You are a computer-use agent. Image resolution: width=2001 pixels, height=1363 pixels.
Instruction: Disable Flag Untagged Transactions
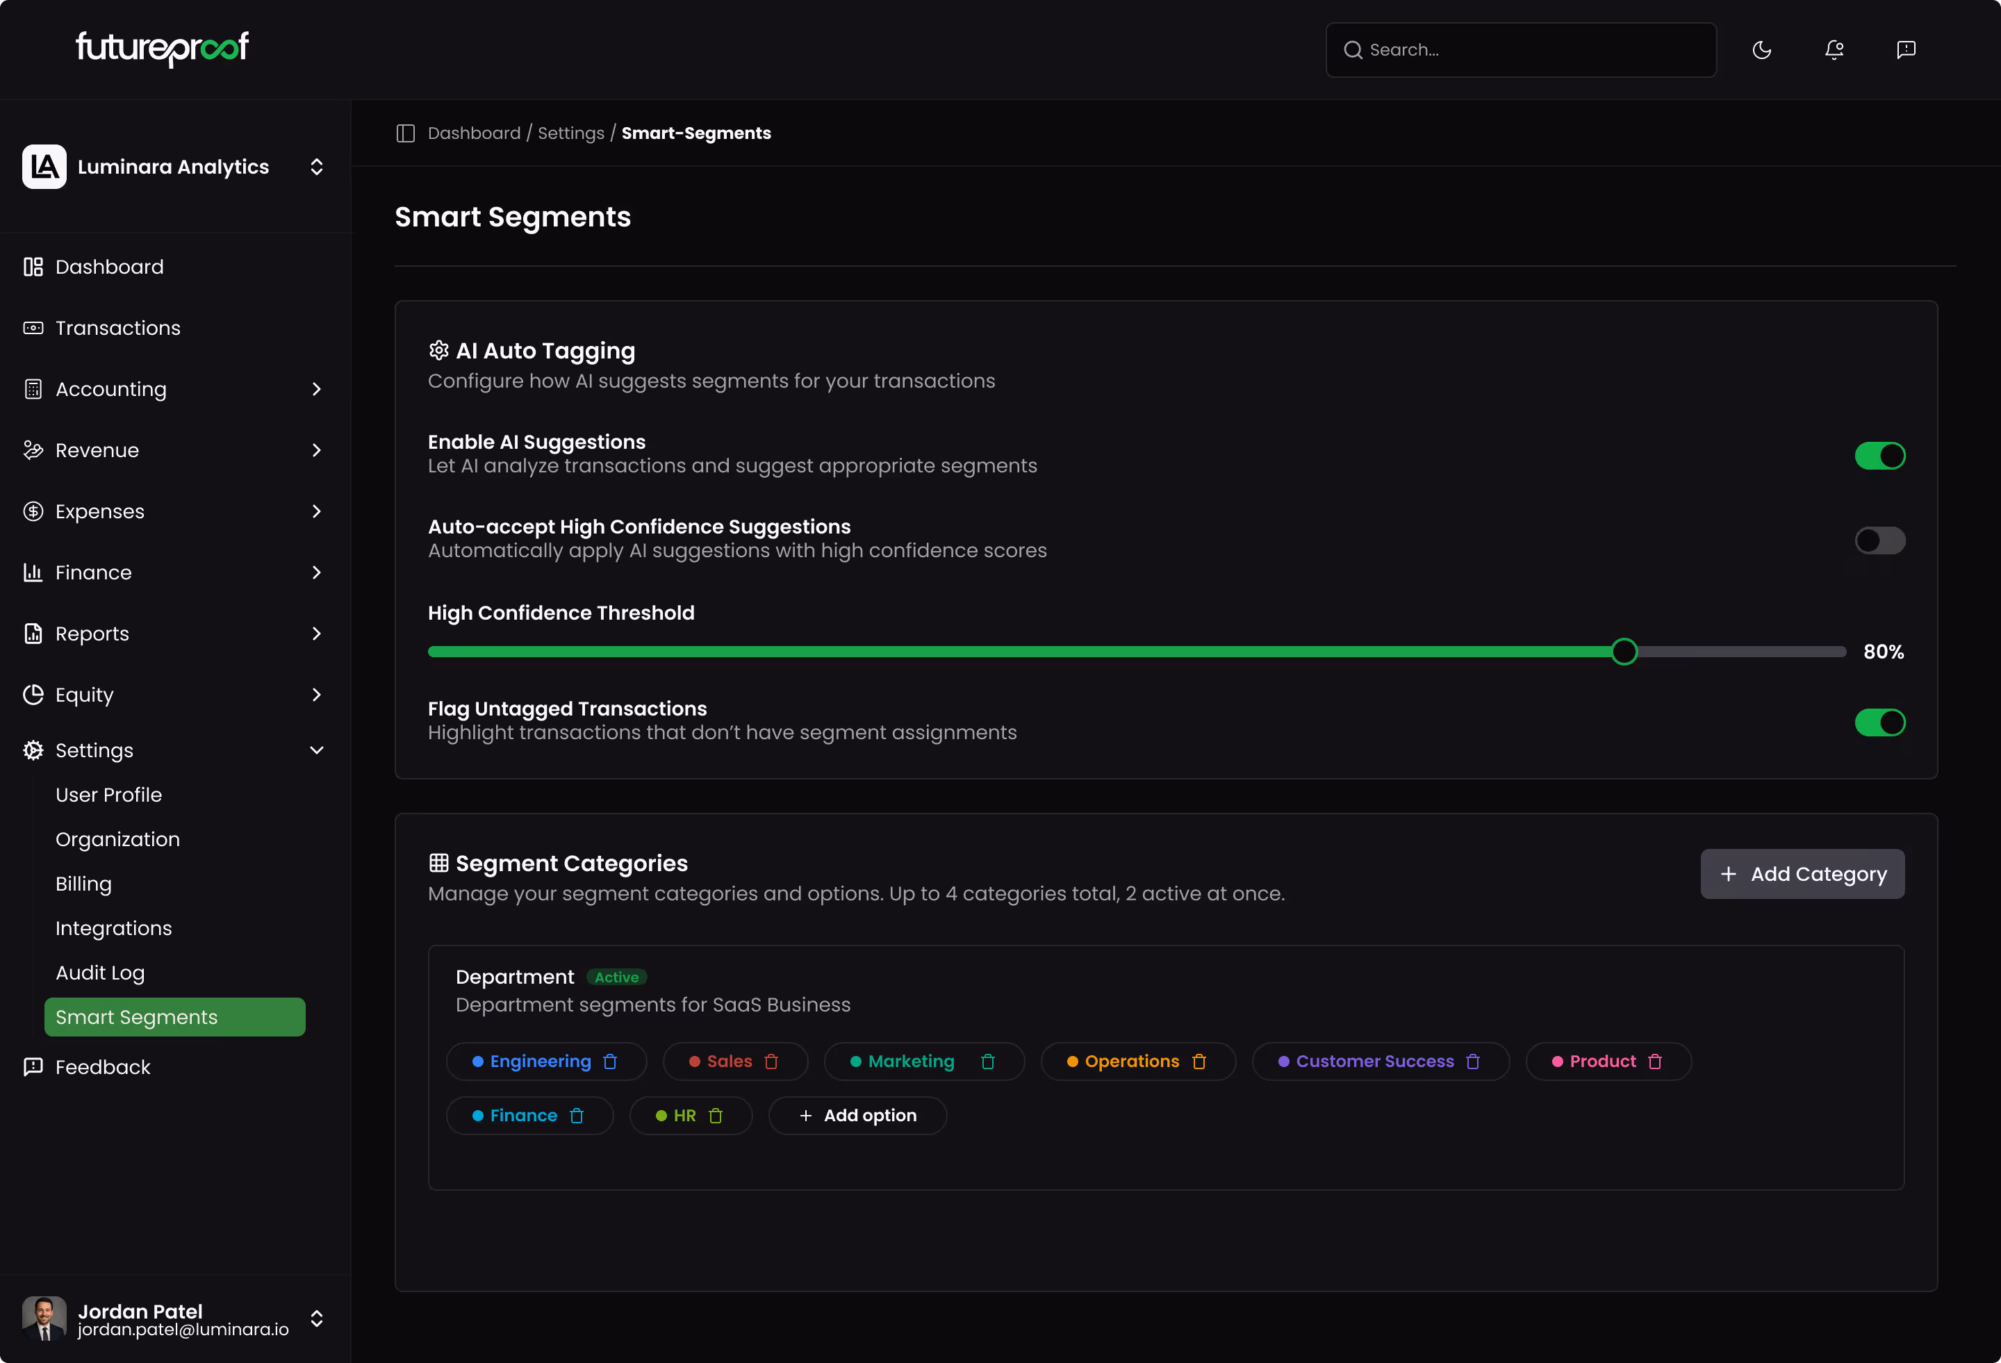1881,722
